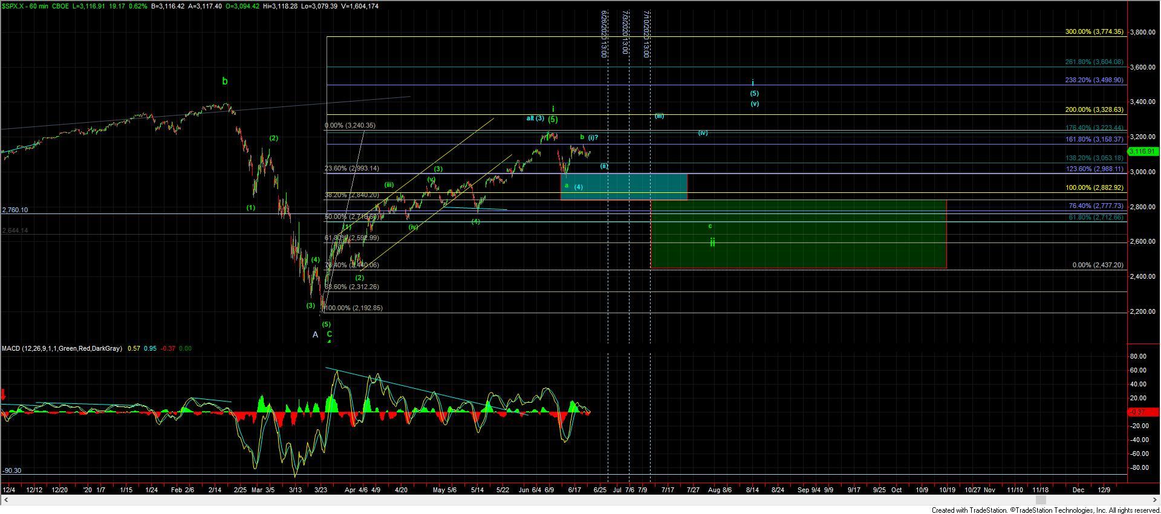Select the 6/26/2020 13:00 vertical line label
Image resolution: width=1161 pixels, height=514 pixels.
(603, 34)
